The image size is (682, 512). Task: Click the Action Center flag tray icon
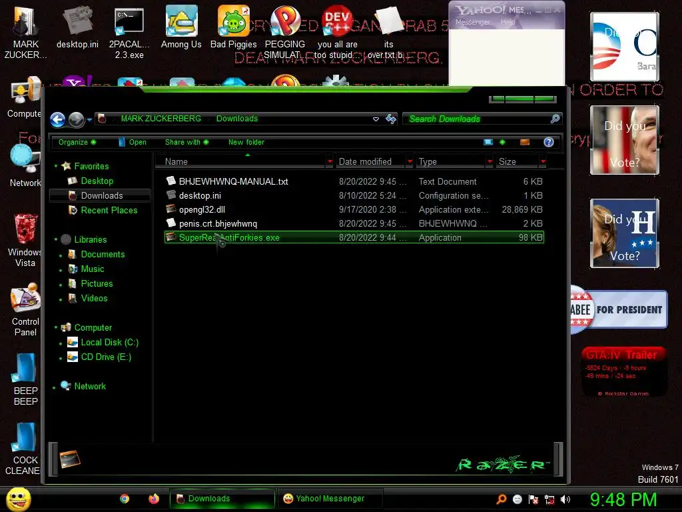(533, 499)
